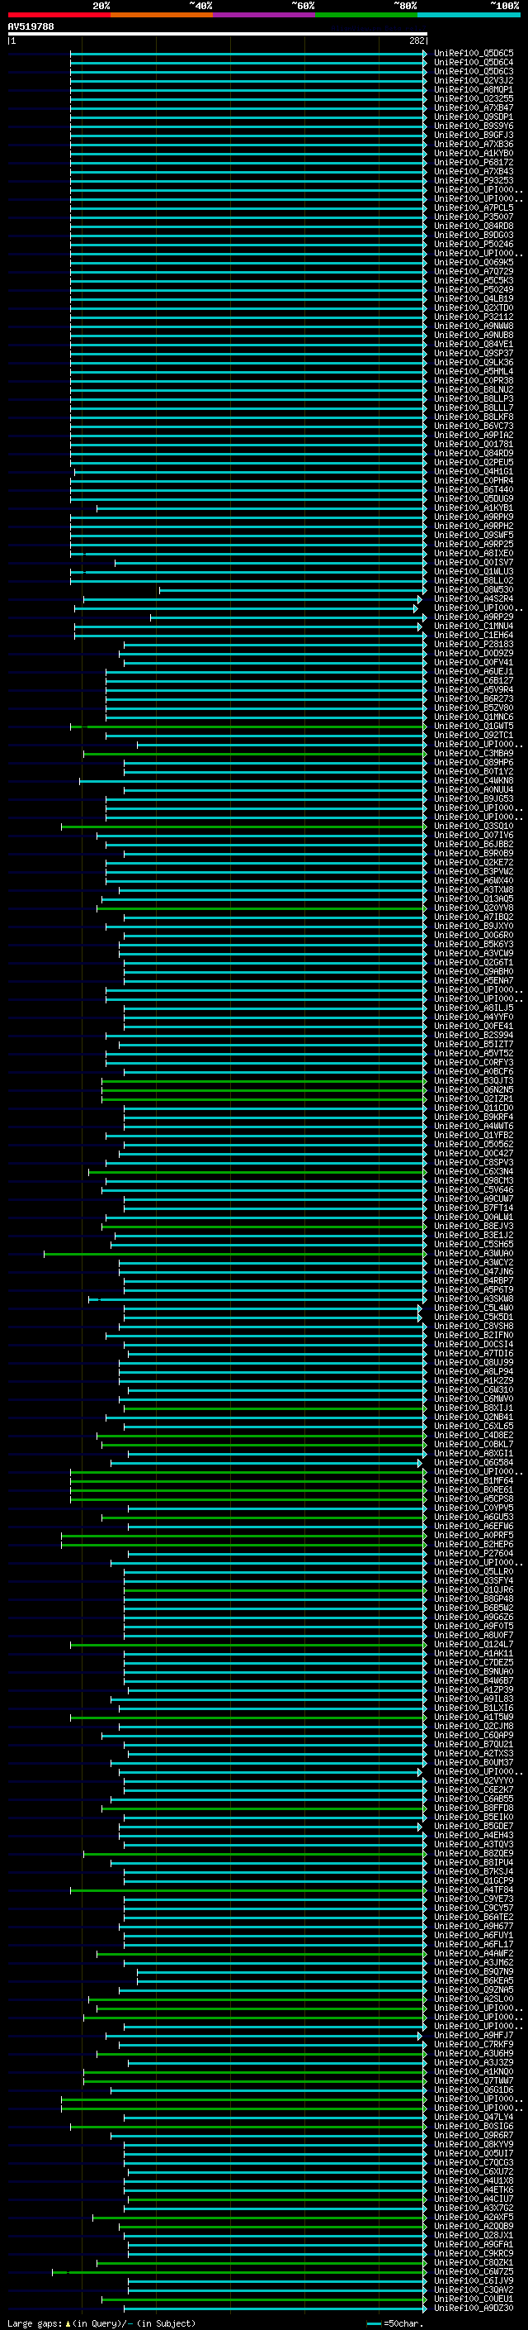Click the UniRef100_B5K6Y3 label

coord(474,944)
